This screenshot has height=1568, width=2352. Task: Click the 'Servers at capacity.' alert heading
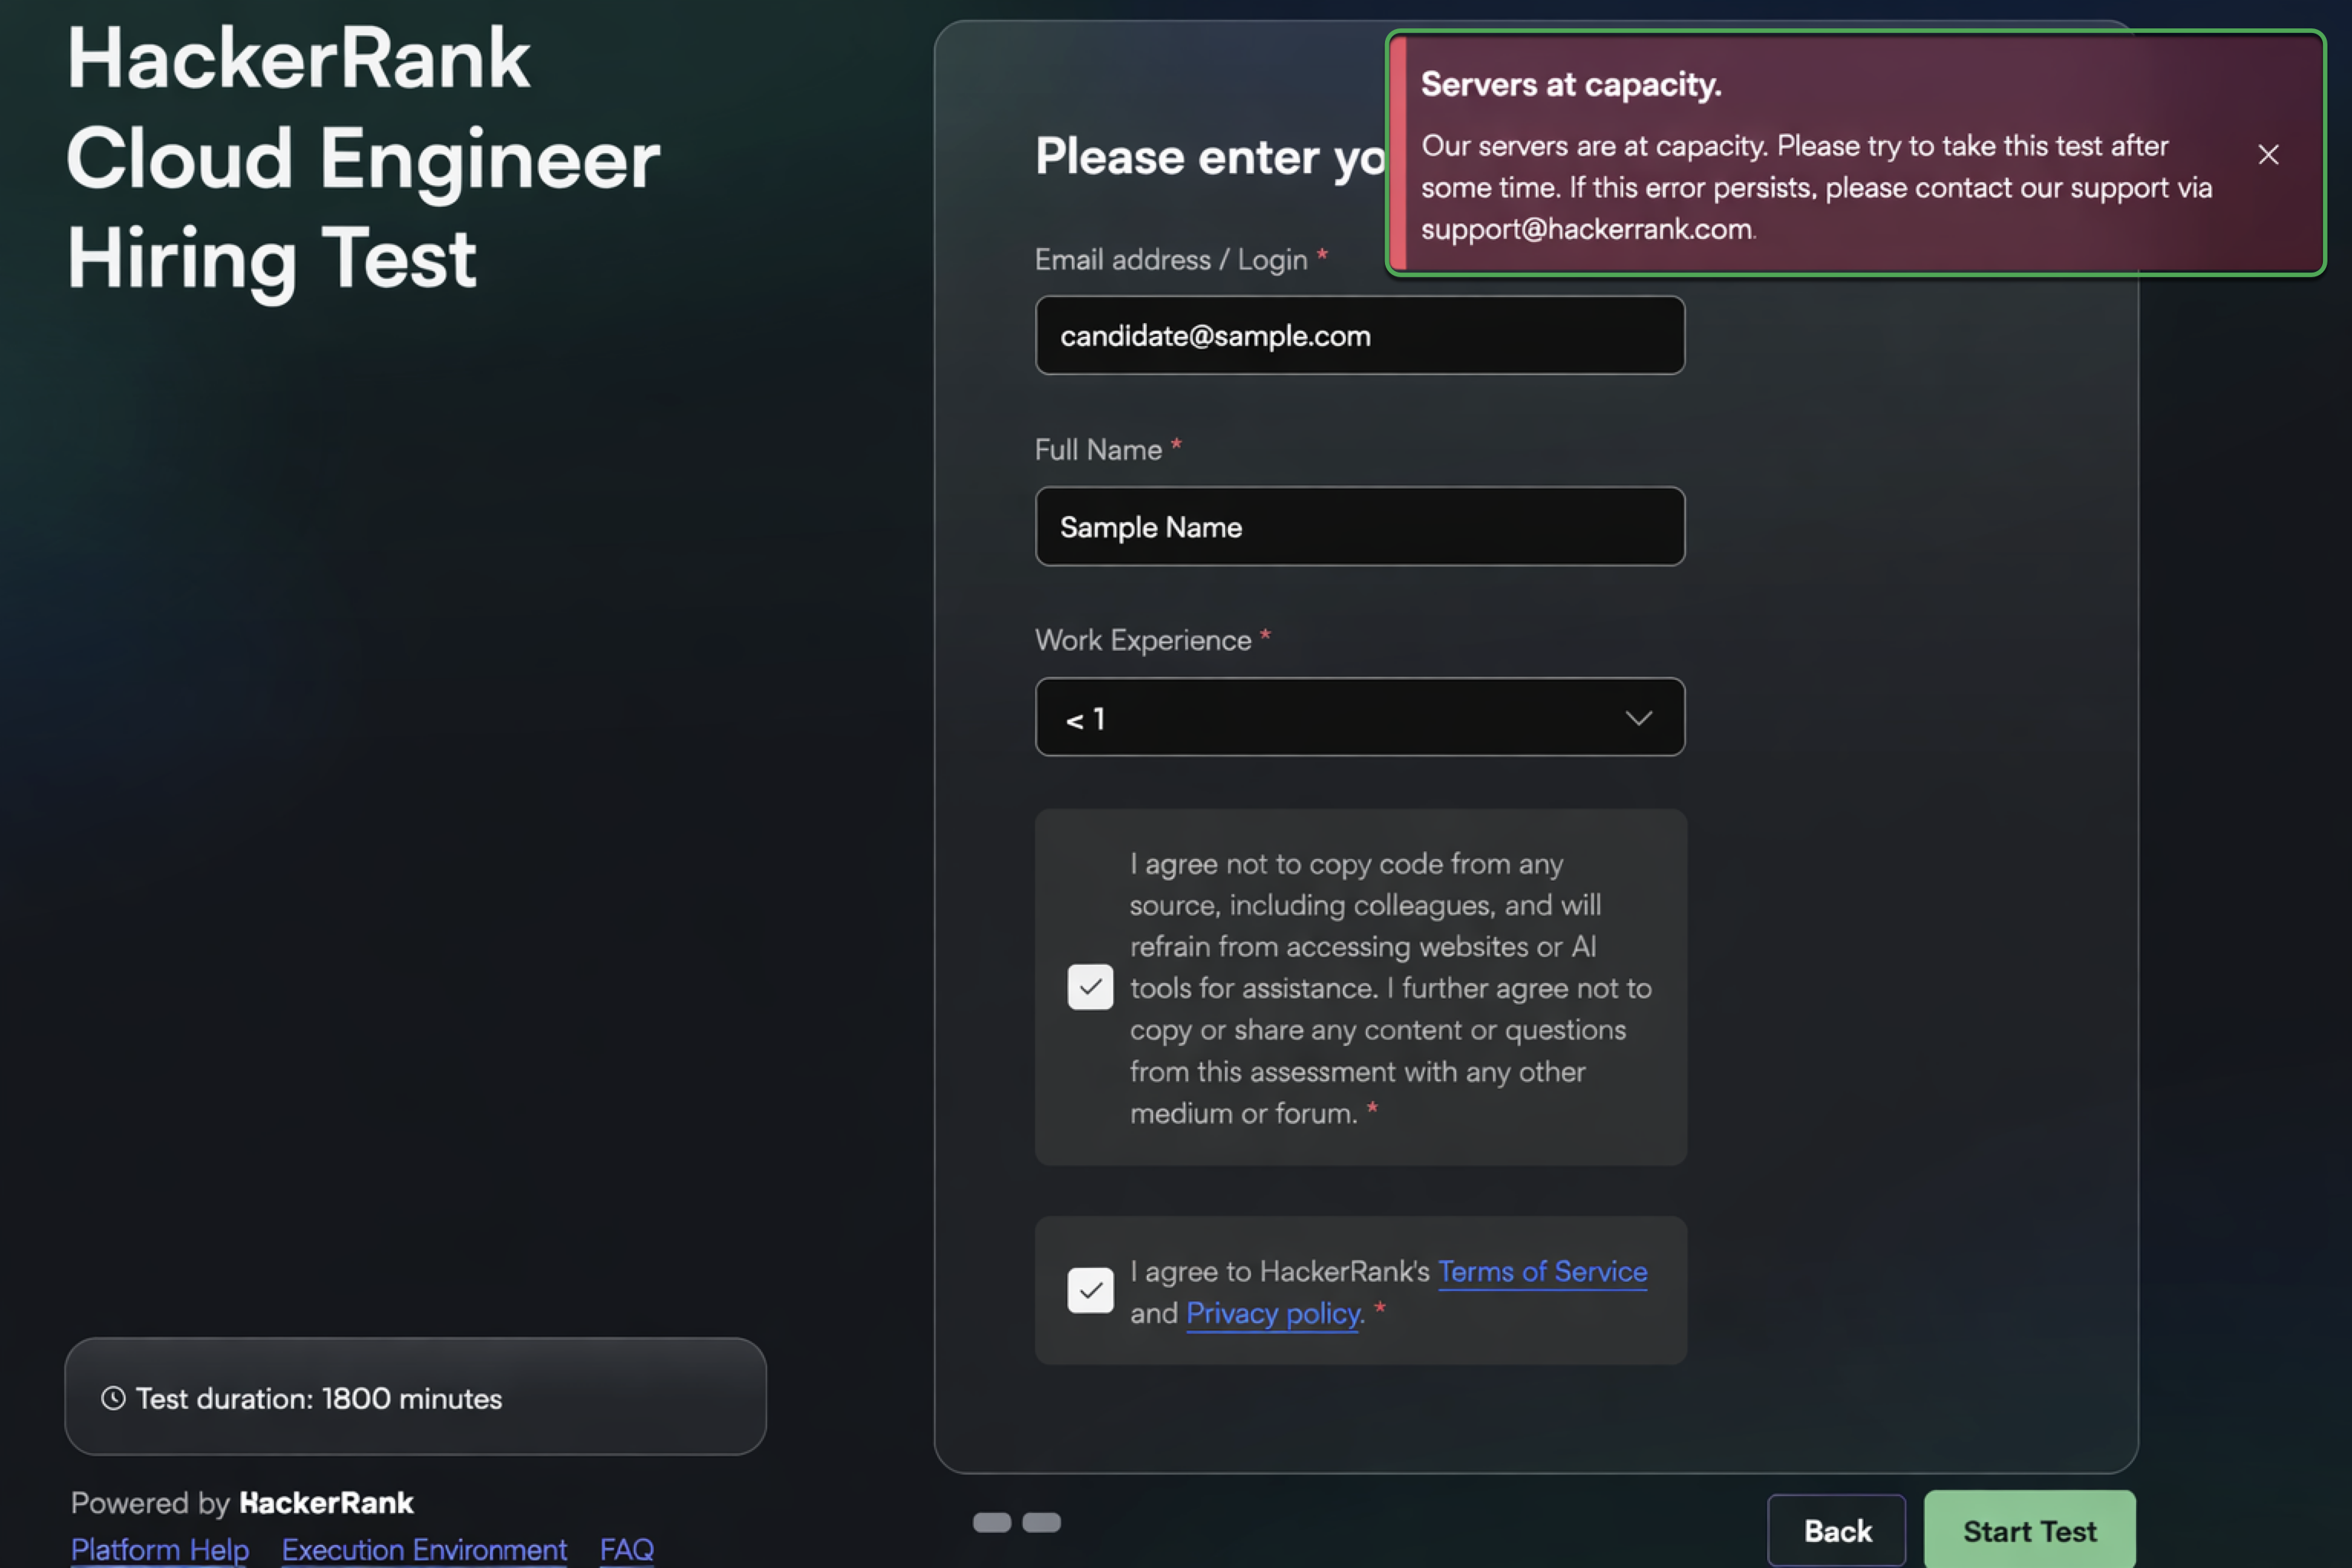pyautogui.click(x=1571, y=85)
